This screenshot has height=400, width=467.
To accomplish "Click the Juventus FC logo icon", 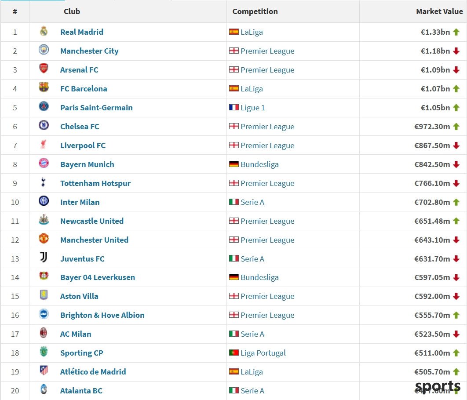I will [x=44, y=257].
